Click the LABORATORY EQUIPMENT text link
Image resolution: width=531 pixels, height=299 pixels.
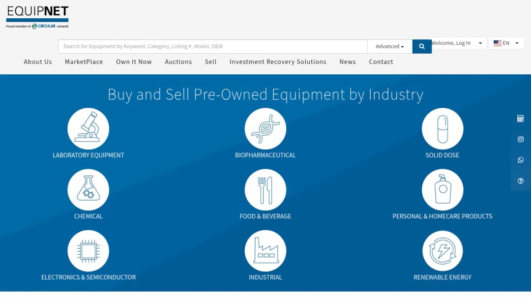click(88, 155)
